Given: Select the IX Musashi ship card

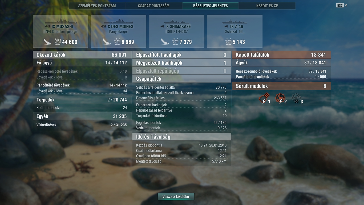Looking at the screenshot, I should [60, 31].
